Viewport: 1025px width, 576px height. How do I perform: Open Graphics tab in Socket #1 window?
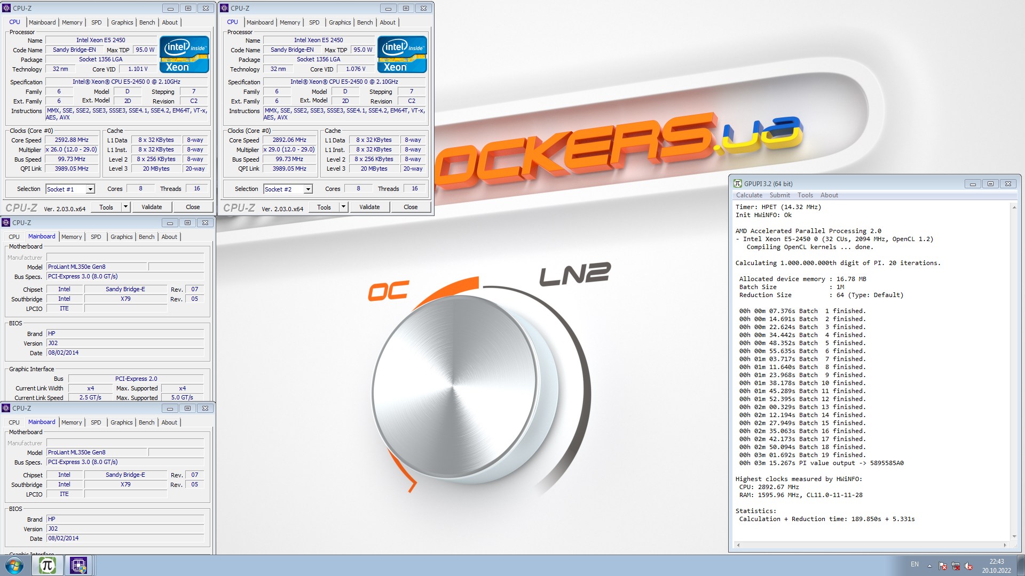point(122,22)
